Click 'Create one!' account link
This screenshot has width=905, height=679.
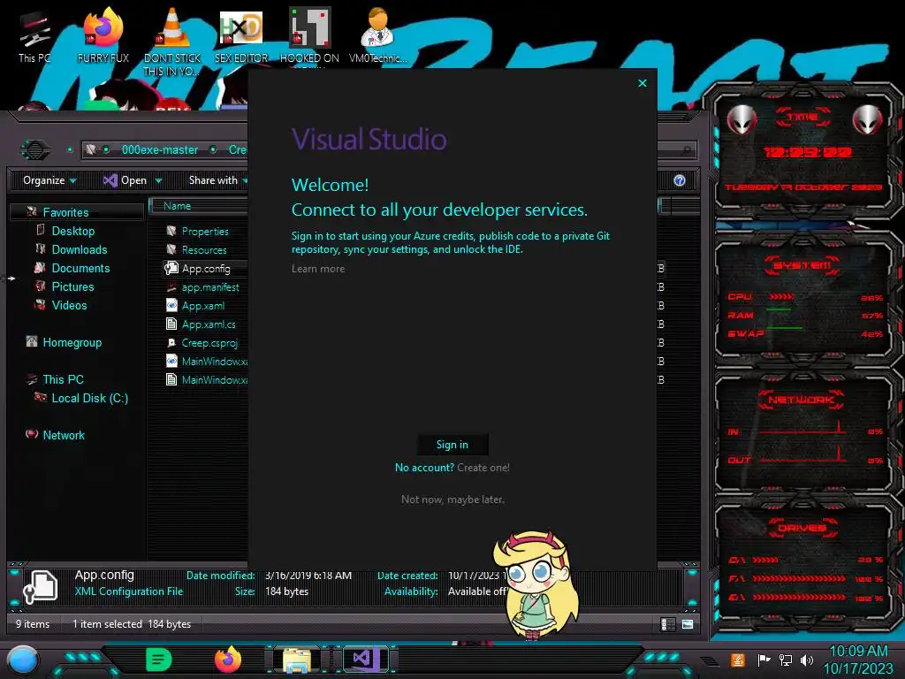click(483, 468)
